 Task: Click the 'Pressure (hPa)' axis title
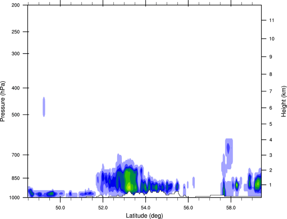3,101
